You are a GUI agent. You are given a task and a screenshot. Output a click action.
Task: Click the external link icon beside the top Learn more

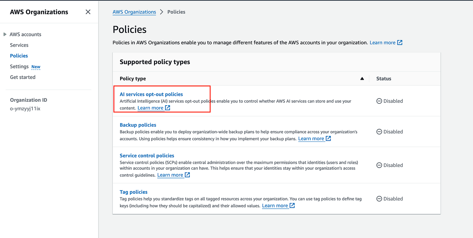(x=400, y=43)
